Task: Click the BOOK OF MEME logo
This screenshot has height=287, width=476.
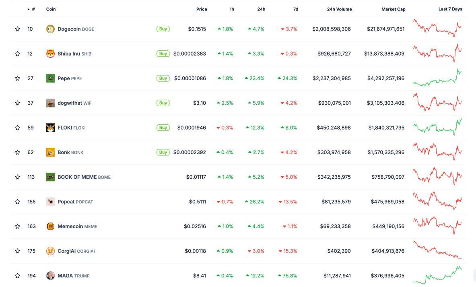Action: [50, 177]
